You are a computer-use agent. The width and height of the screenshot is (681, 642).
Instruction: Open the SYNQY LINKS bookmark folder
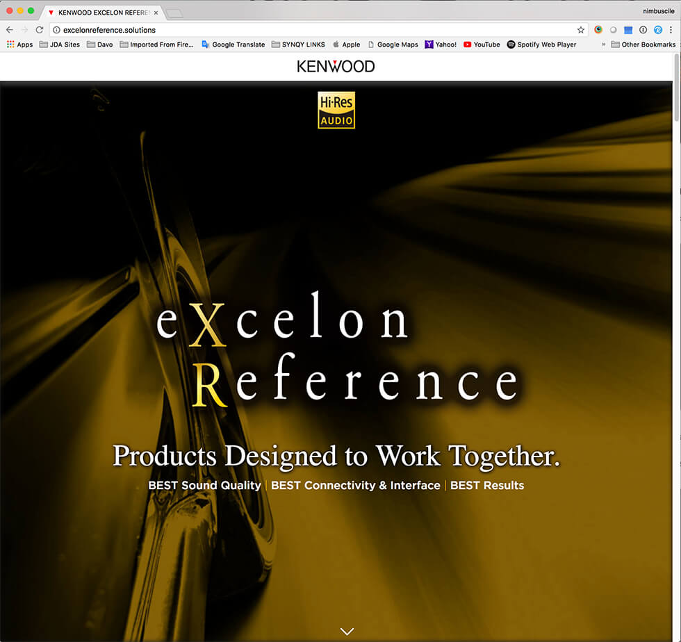(298, 44)
